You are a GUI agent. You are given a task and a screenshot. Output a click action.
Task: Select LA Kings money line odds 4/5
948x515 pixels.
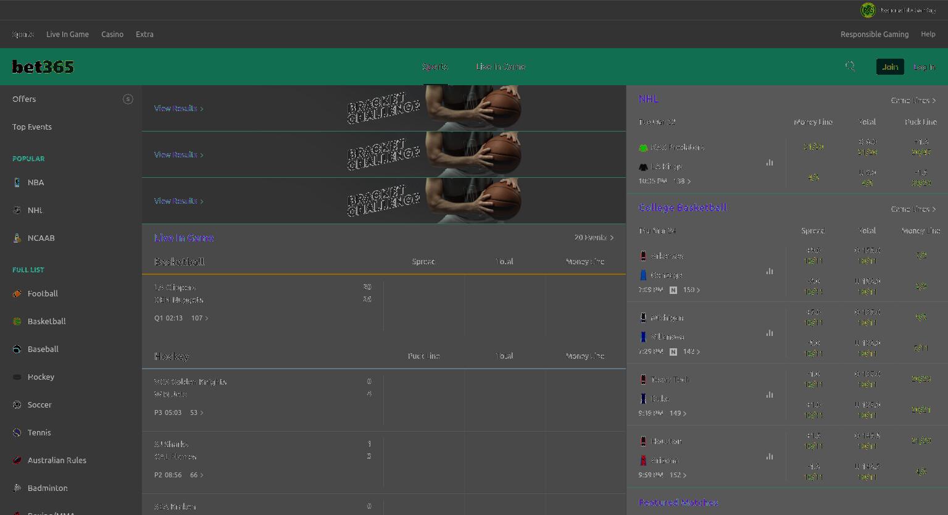[813, 178]
